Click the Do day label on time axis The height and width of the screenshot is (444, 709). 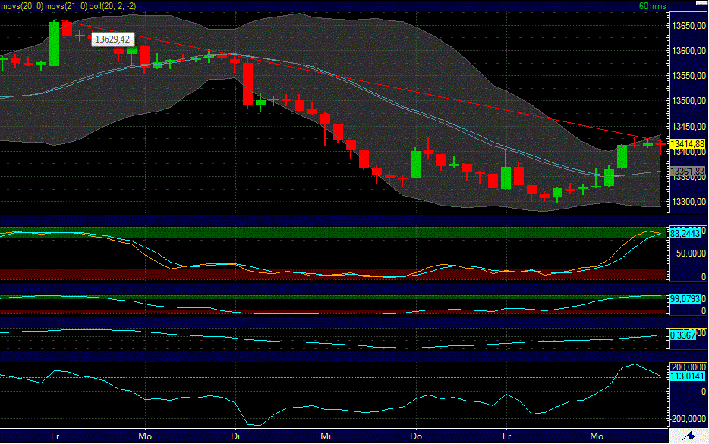[x=416, y=436]
